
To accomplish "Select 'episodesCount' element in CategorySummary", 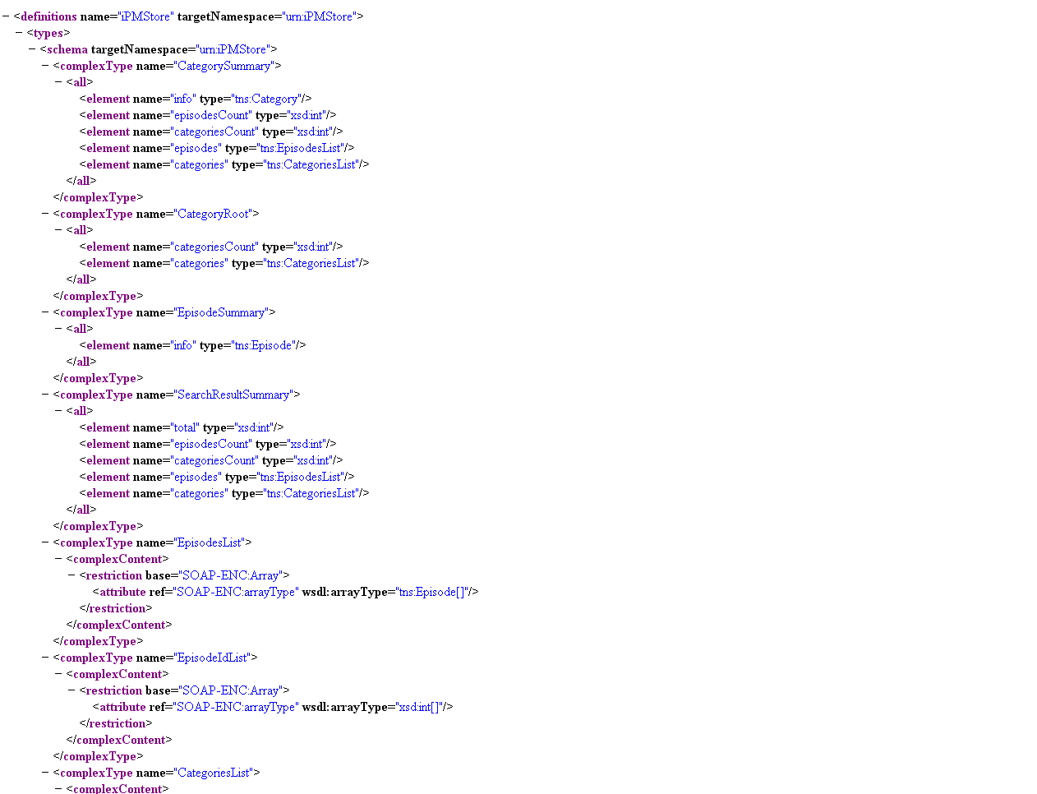I will point(208,115).
